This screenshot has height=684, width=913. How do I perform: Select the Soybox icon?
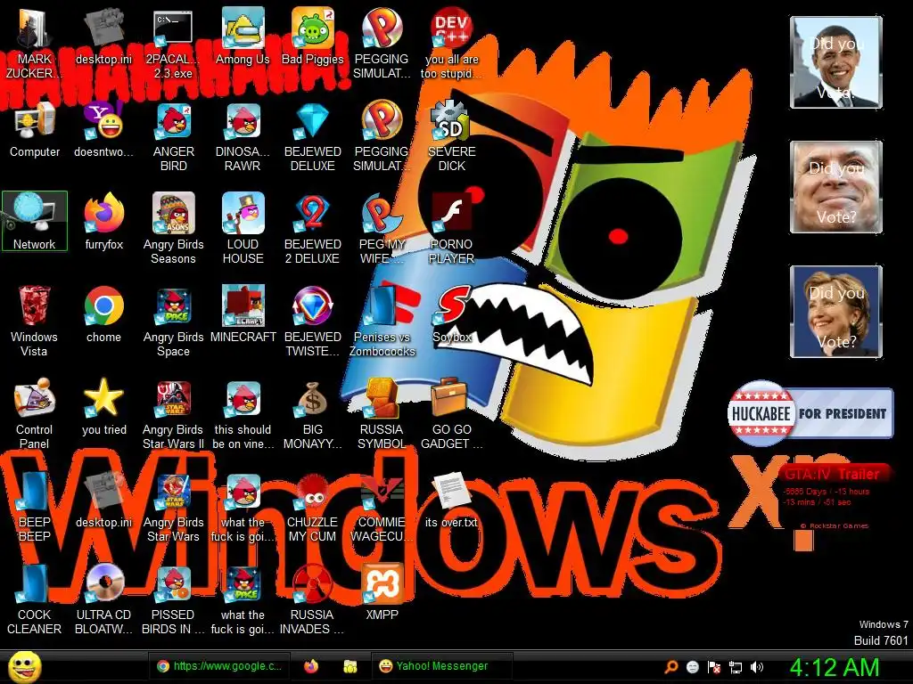(452, 314)
